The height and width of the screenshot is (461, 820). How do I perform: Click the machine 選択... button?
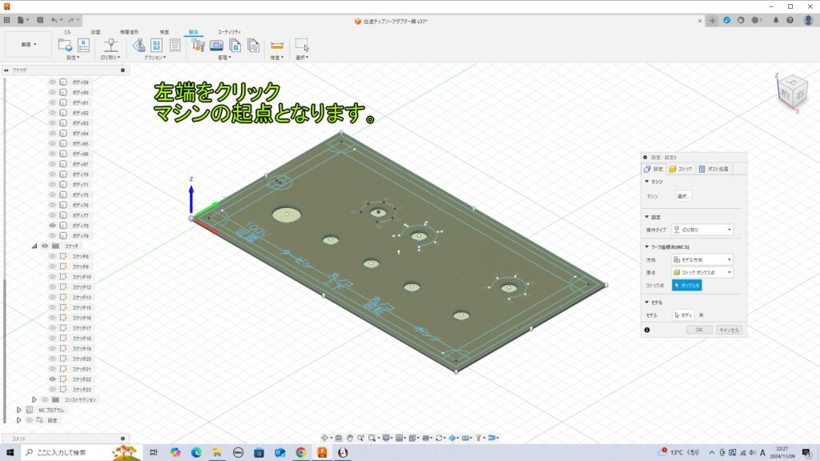(x=684, y=196)
